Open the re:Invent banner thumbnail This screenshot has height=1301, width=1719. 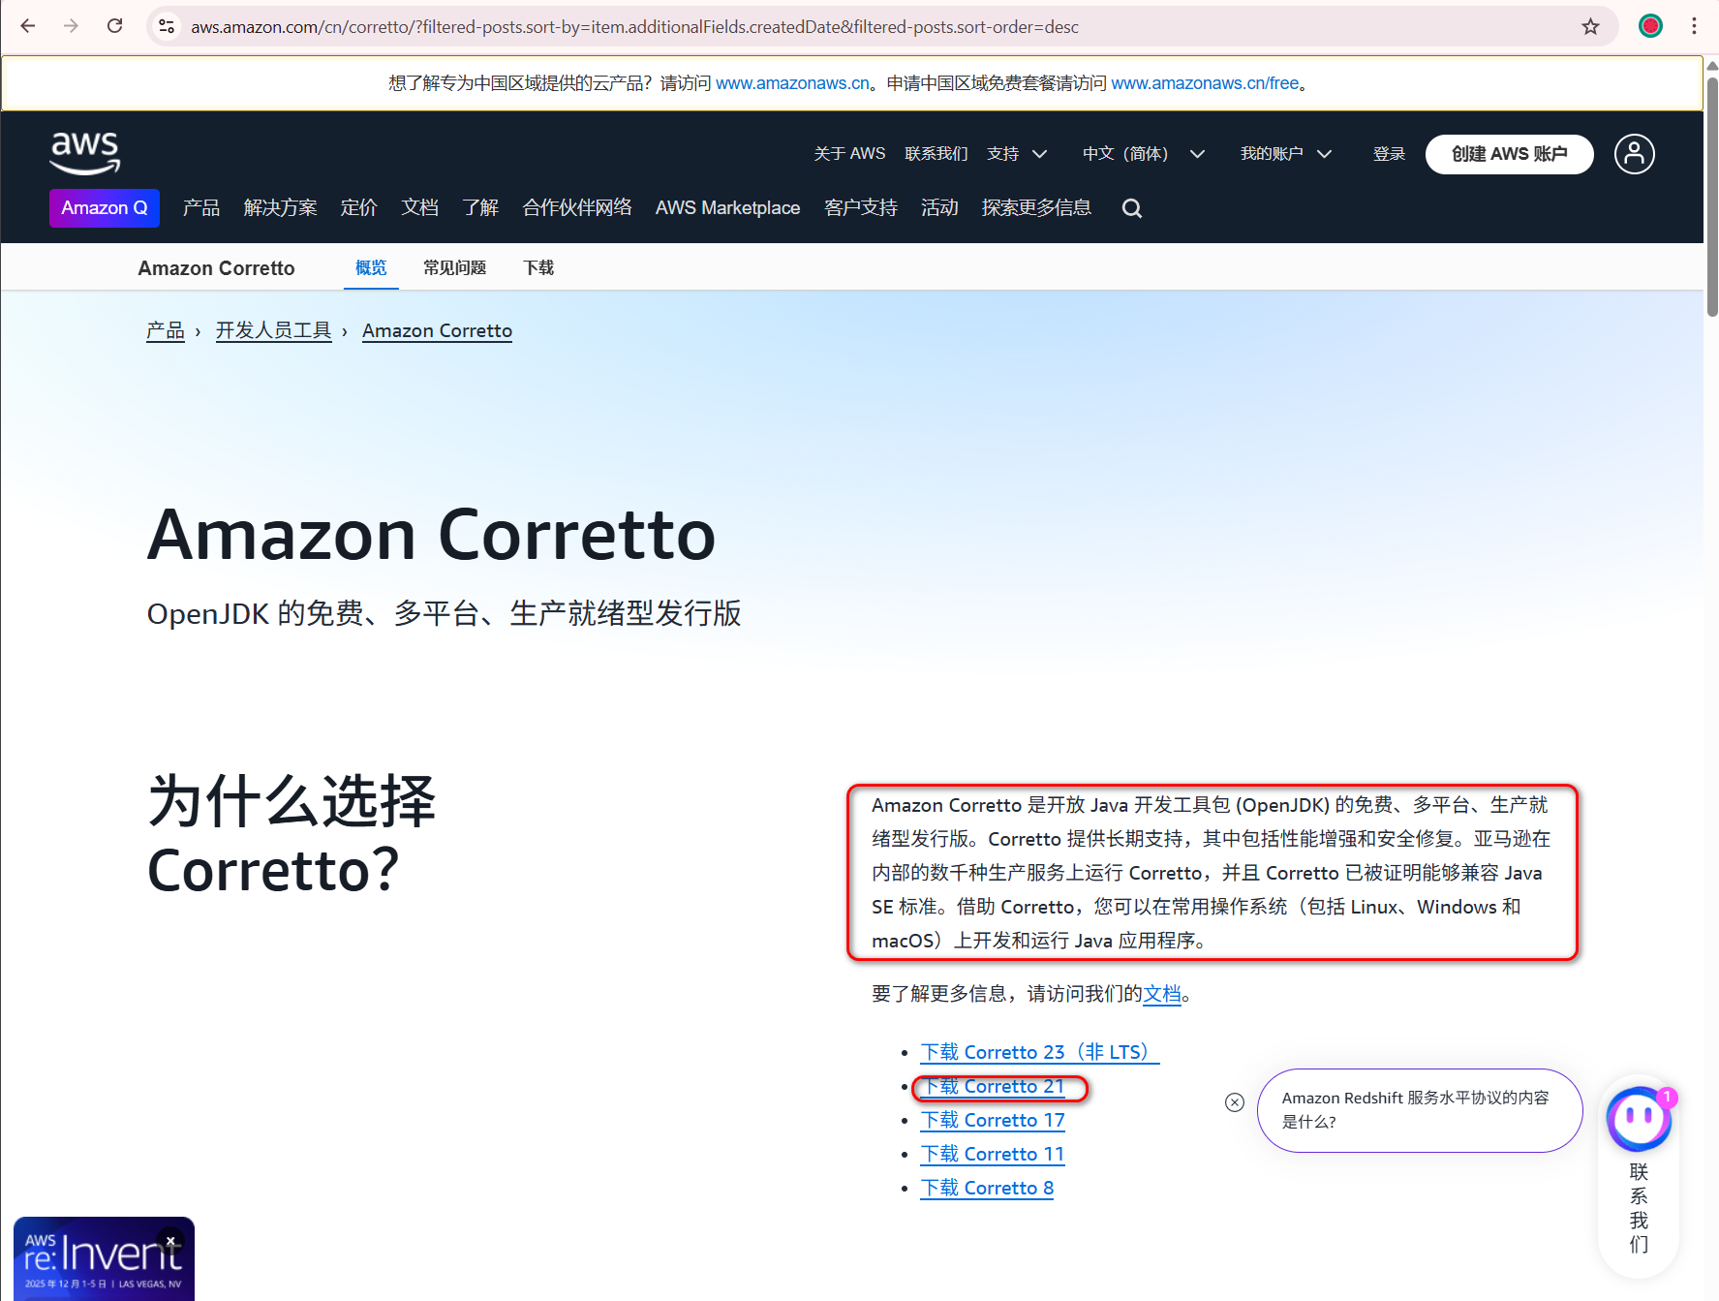tap(104, 1258)
